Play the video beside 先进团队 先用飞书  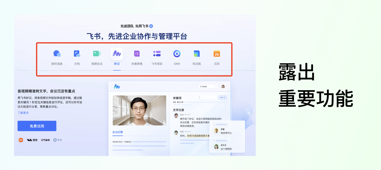(x=151, y=26)
